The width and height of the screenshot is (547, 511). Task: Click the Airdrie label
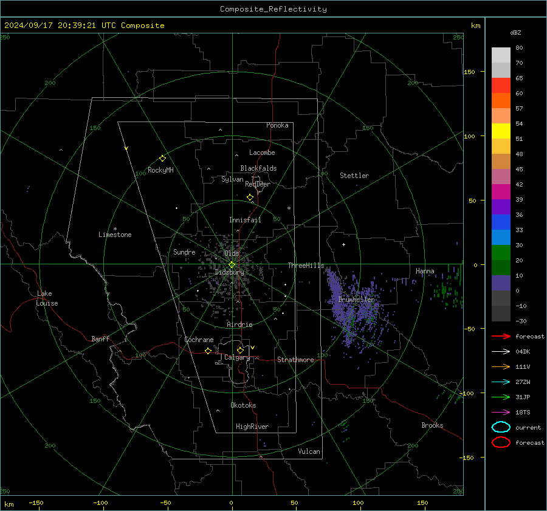(x=239, y=324)
